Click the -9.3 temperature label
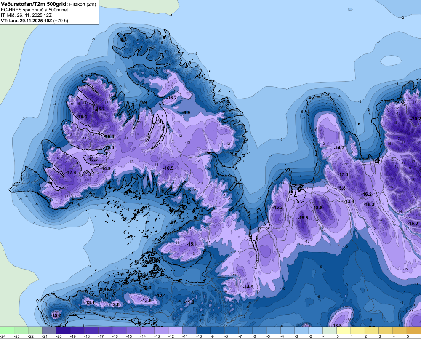 tap(147, 288)
